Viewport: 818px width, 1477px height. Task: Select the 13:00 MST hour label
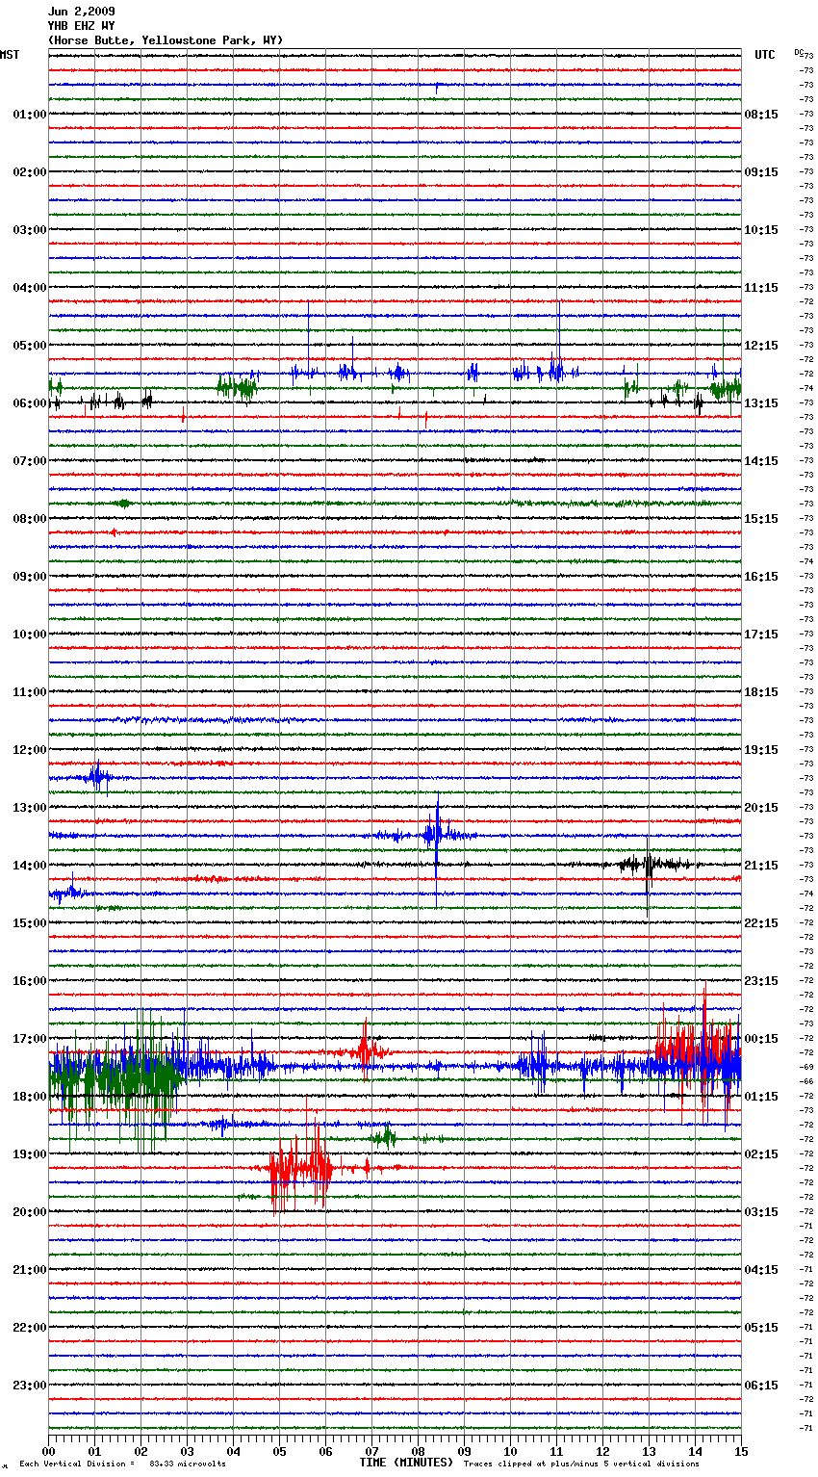(x=30, y=808)
